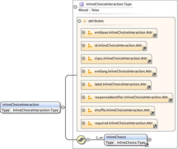Click the Mixed false property row

pyautogui.click(x=89, y=10)
